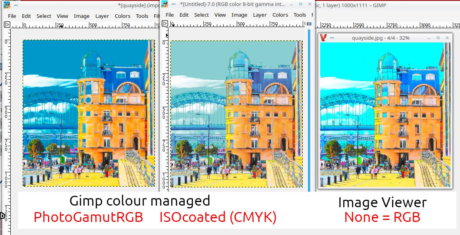Open Select menu in the quayside GIMP window
Image resolution: width=460 pixels, height=235 pixels.
coord(44,16)
